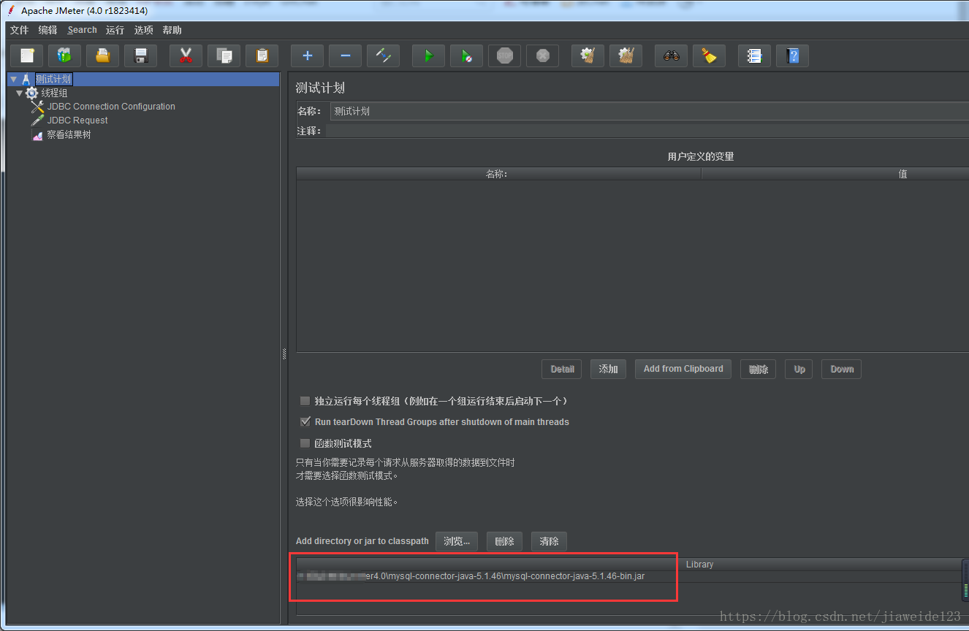Screen dimensions: 969x631
Task: Select JDBC Request node
Action: 77,121
